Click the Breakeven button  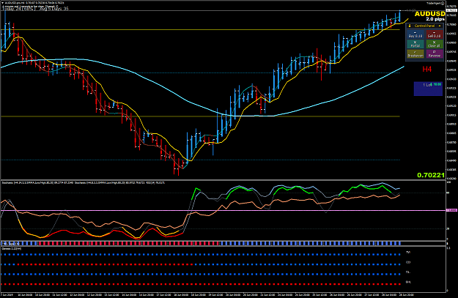(x=415, y=53)
